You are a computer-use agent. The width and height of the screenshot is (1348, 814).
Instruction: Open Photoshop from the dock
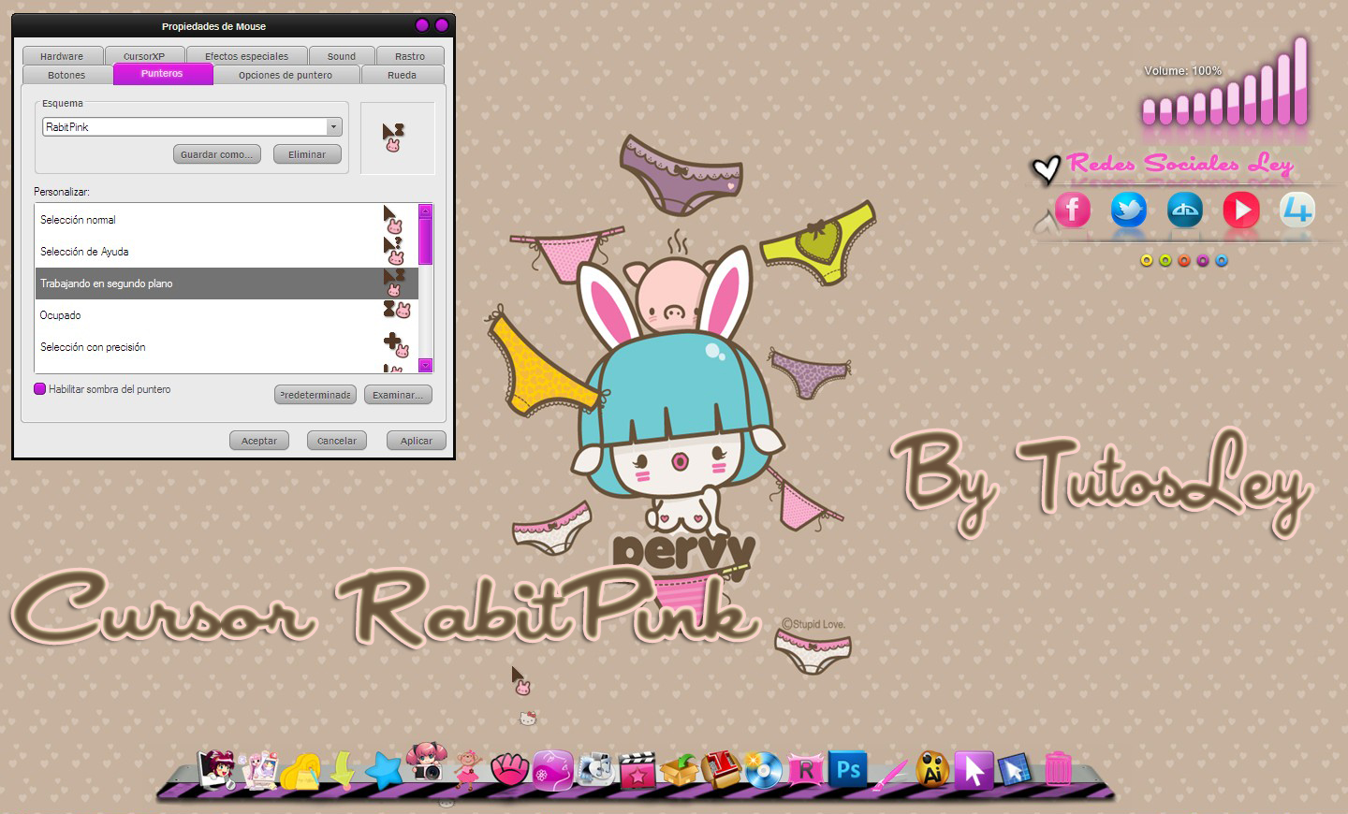pos(848,769)
